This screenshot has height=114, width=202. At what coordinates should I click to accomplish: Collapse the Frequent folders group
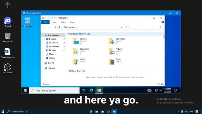(x=68, y=34)
